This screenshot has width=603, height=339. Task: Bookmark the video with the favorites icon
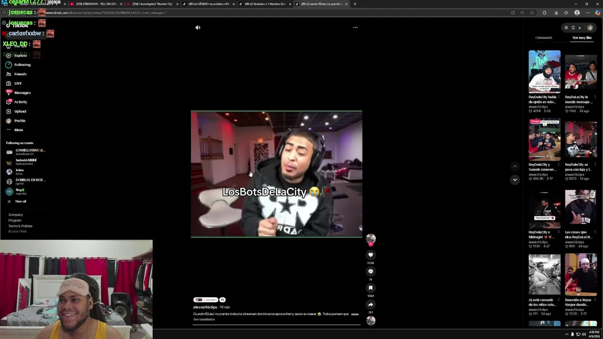pos(370,288)
